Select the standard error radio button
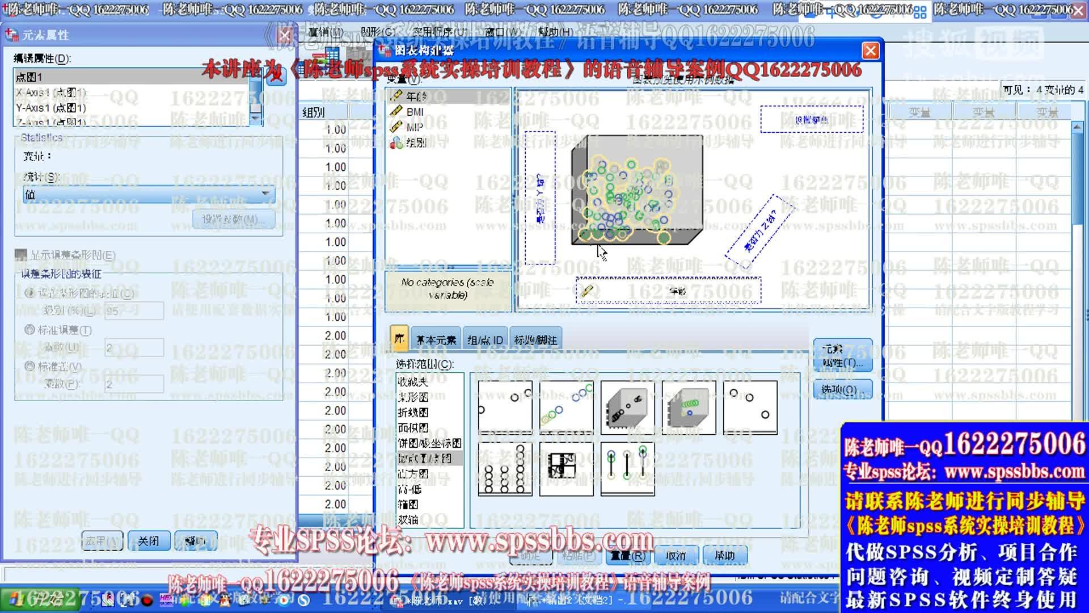Screen dimensions: 1089x613 [x=30, y=330]
